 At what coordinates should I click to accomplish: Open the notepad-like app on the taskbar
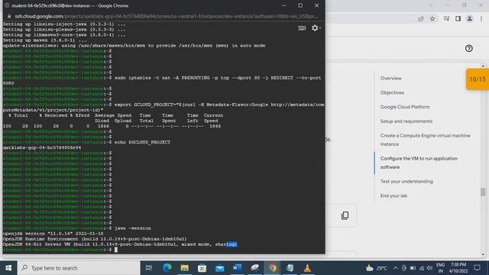pos(290,268)
